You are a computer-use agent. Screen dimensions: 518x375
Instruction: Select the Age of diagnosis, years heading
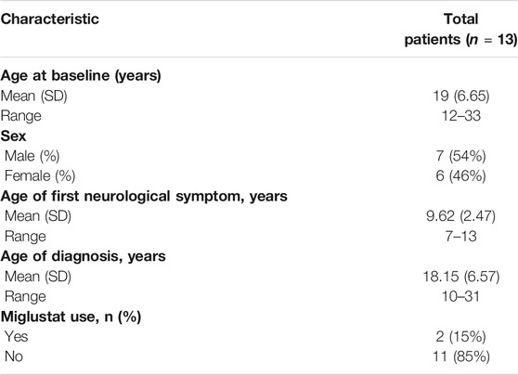pyautogui.click(x=83, y=257)
